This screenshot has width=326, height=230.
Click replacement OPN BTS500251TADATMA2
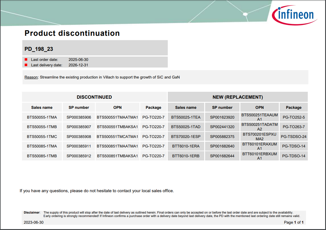point(259,127)
